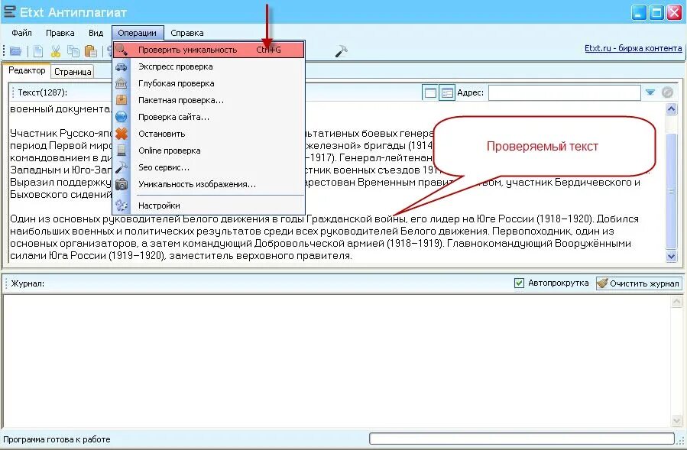Screen dimensions: 687x450
Task: Click server icon beside Online проверка
Action: (122, 151)
